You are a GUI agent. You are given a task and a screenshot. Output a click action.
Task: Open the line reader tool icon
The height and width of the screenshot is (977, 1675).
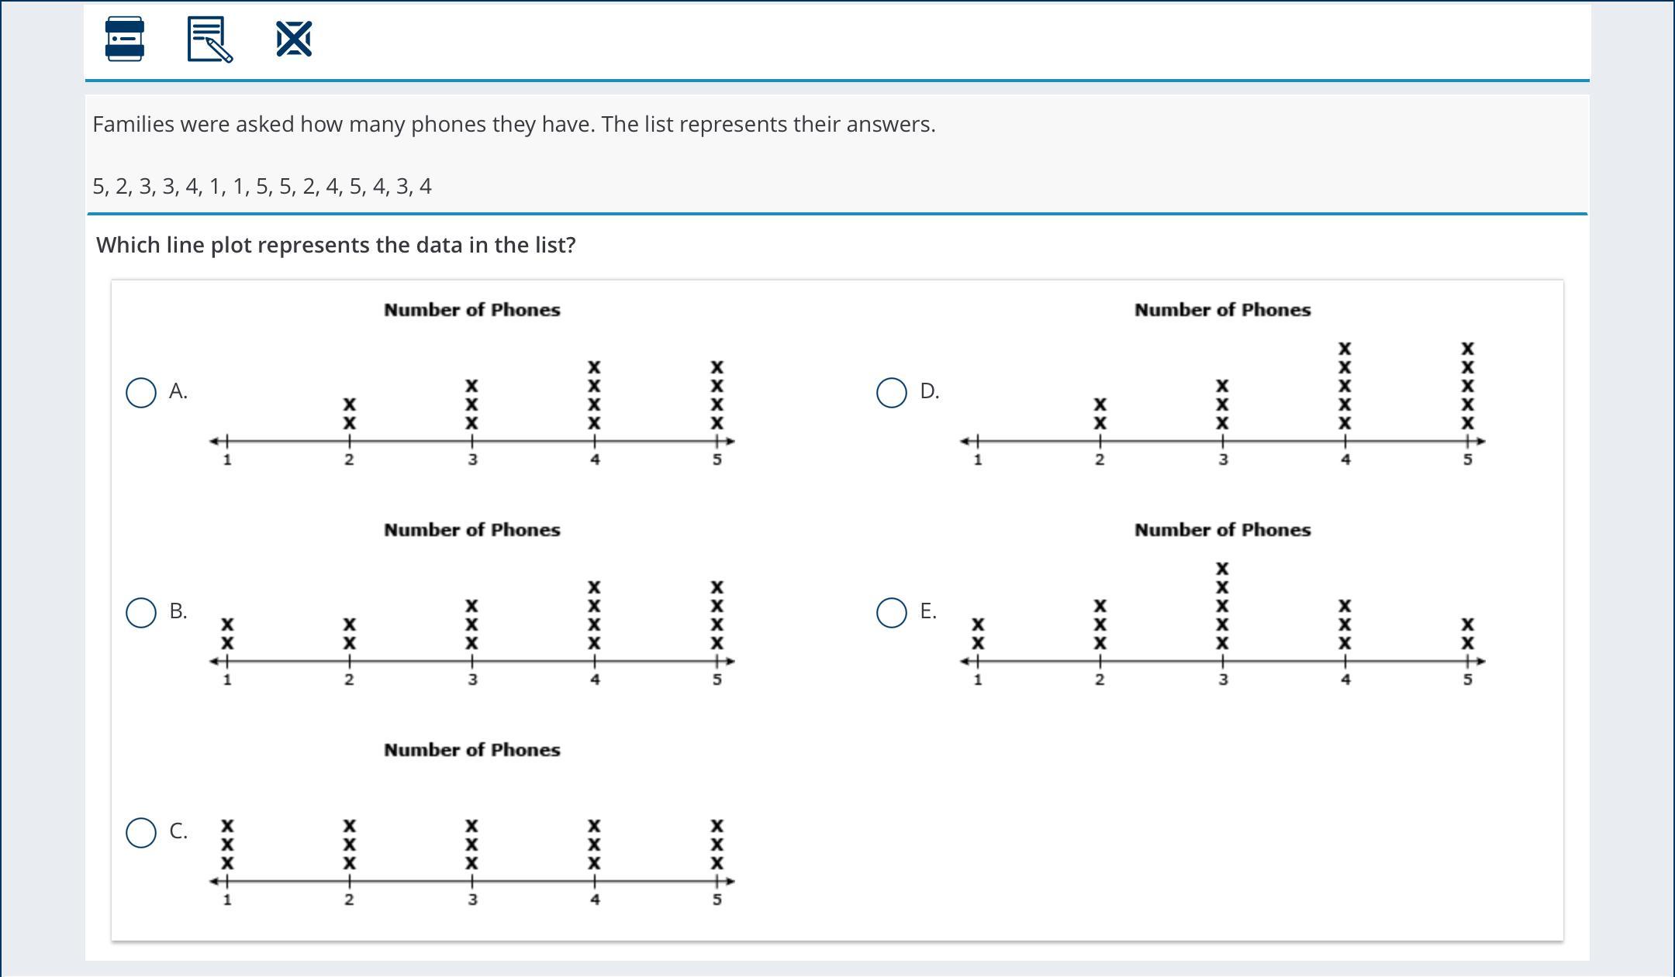click(x=124, y=39)
